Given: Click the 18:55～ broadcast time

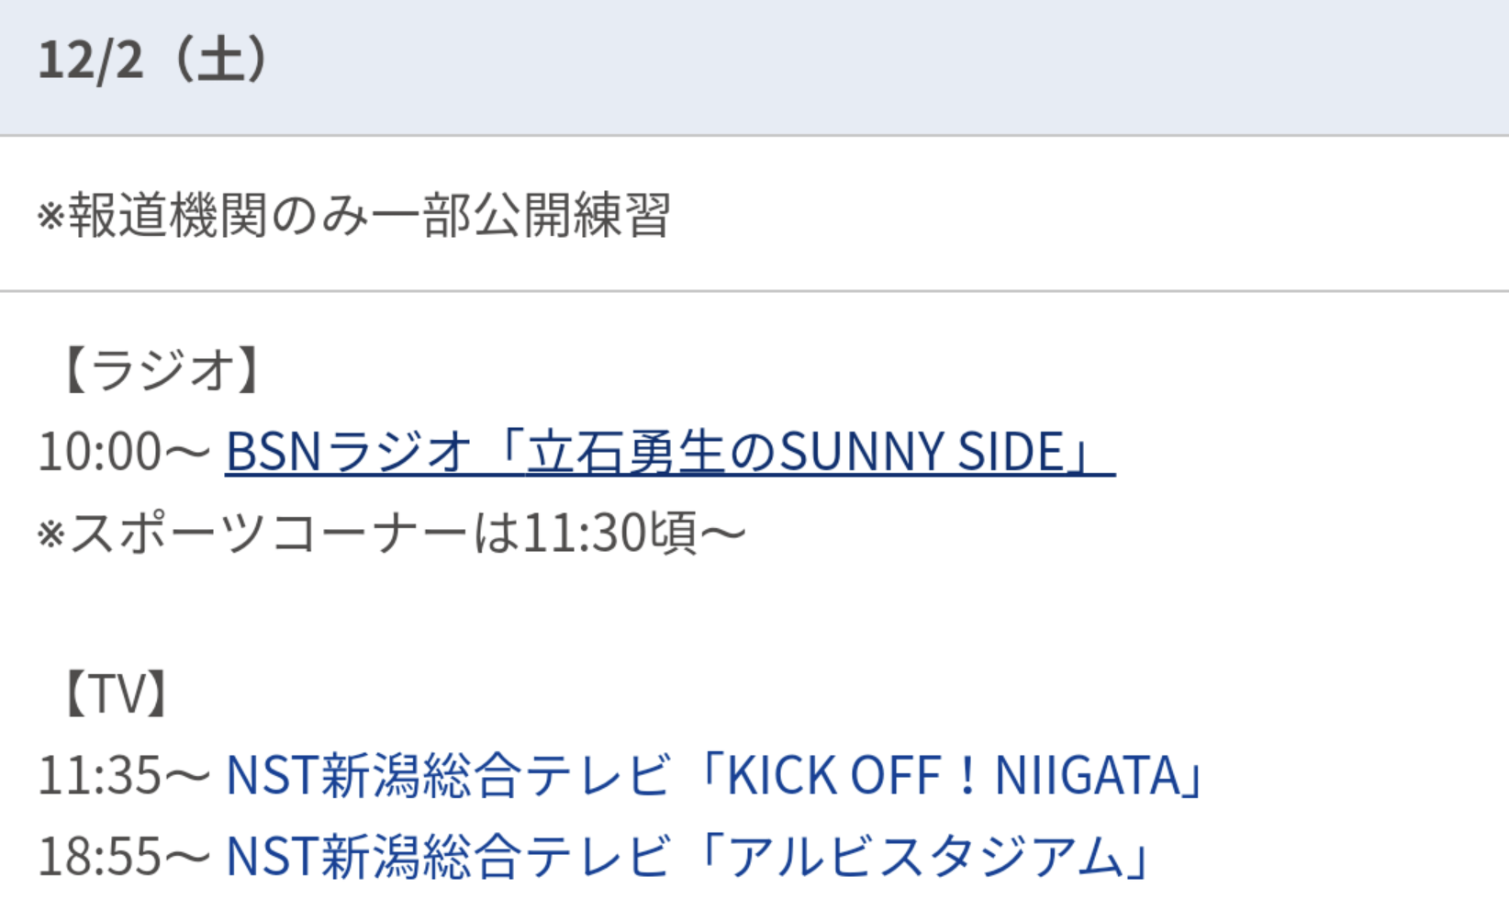Looking at the screenshot, I should [x=125, y=856].
